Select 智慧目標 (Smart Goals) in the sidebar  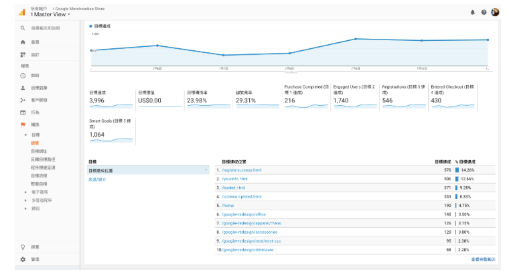point(39,184)
